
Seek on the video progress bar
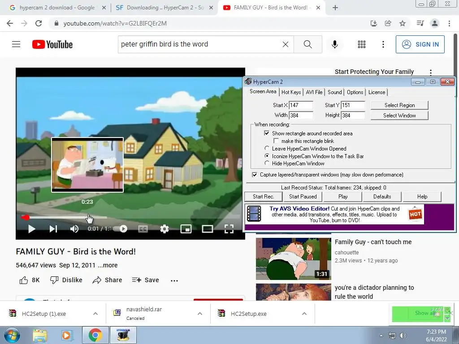point(130,217)
